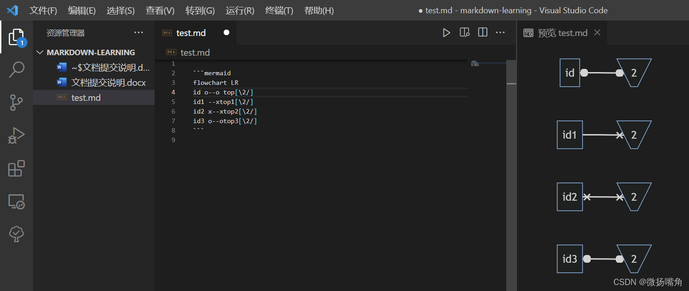Open the 运行(R) menu
The image size is (689, 291).
(240, 10)
